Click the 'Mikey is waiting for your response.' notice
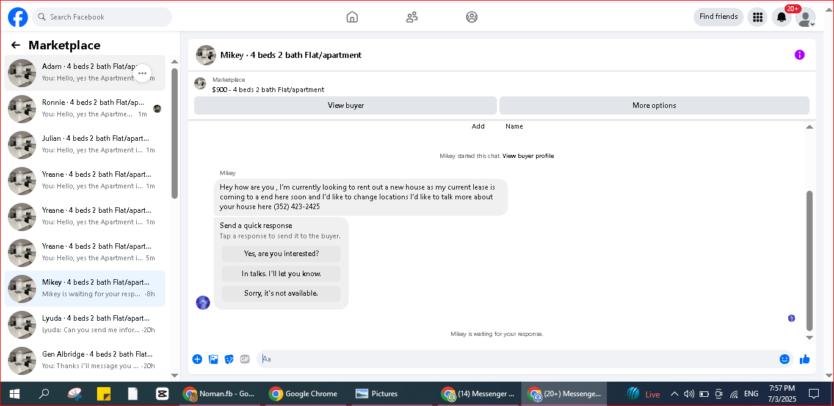 tap(496, 334)
